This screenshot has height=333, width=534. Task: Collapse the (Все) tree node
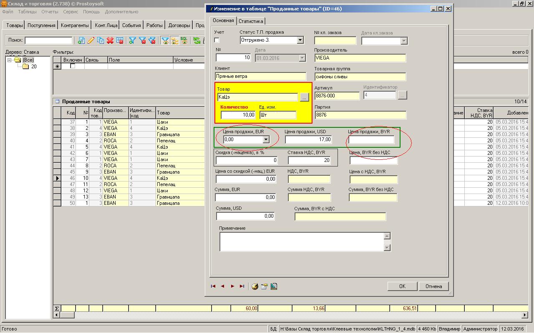pyautogui.click(x=10, y=60)
